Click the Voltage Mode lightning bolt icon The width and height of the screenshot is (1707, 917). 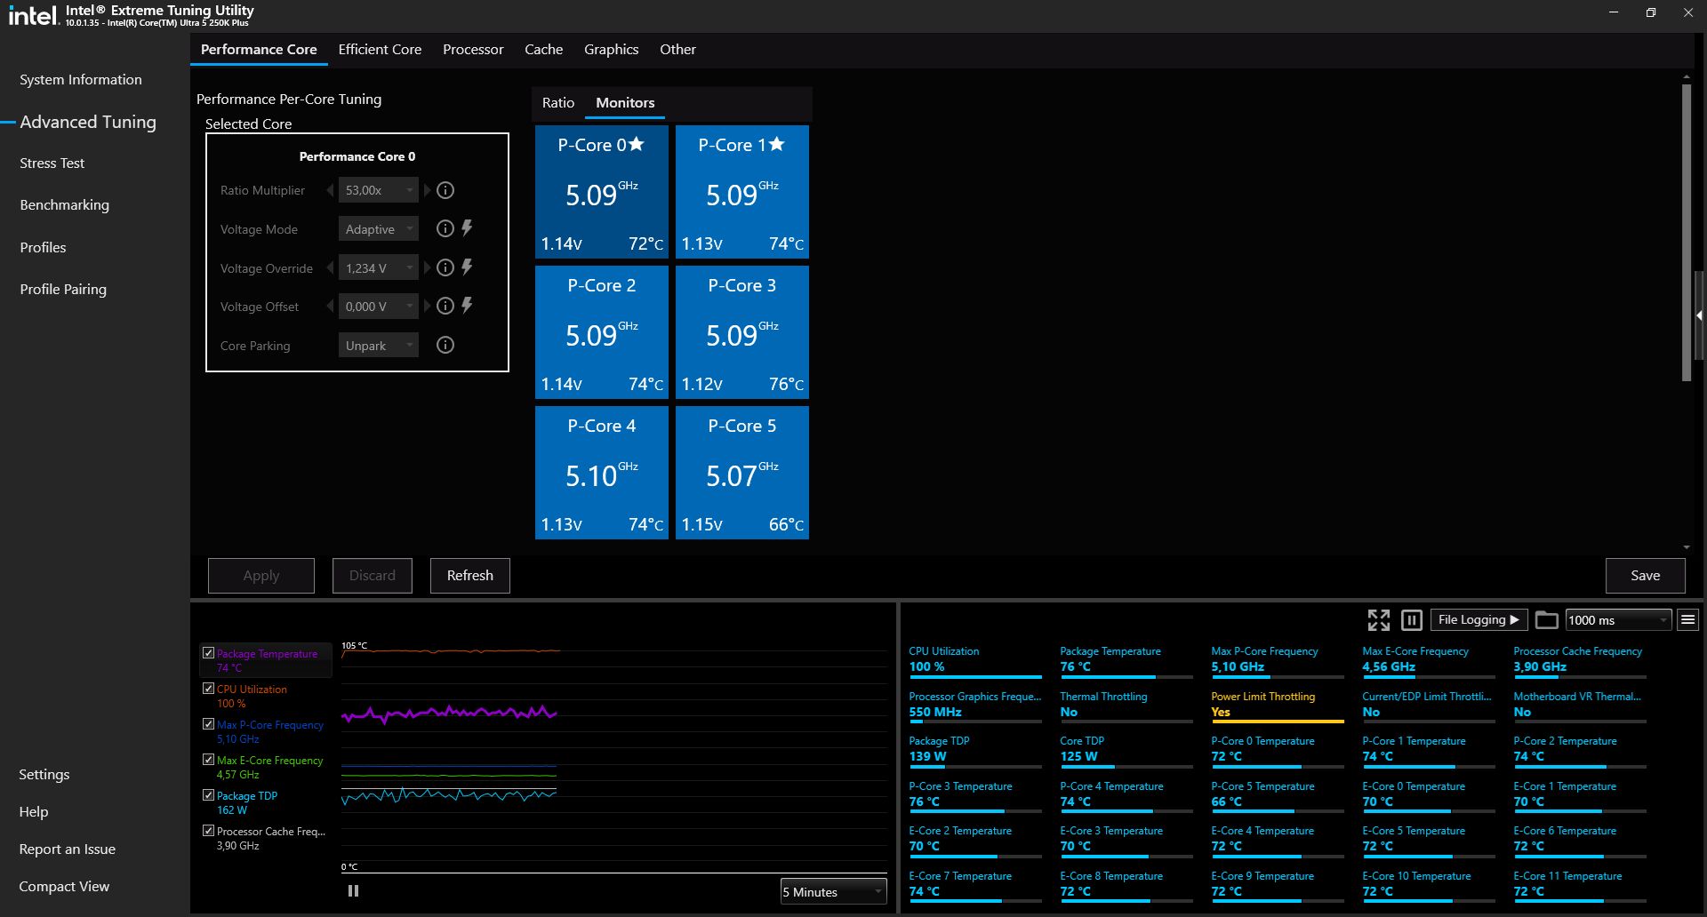[x=467, y=227]
